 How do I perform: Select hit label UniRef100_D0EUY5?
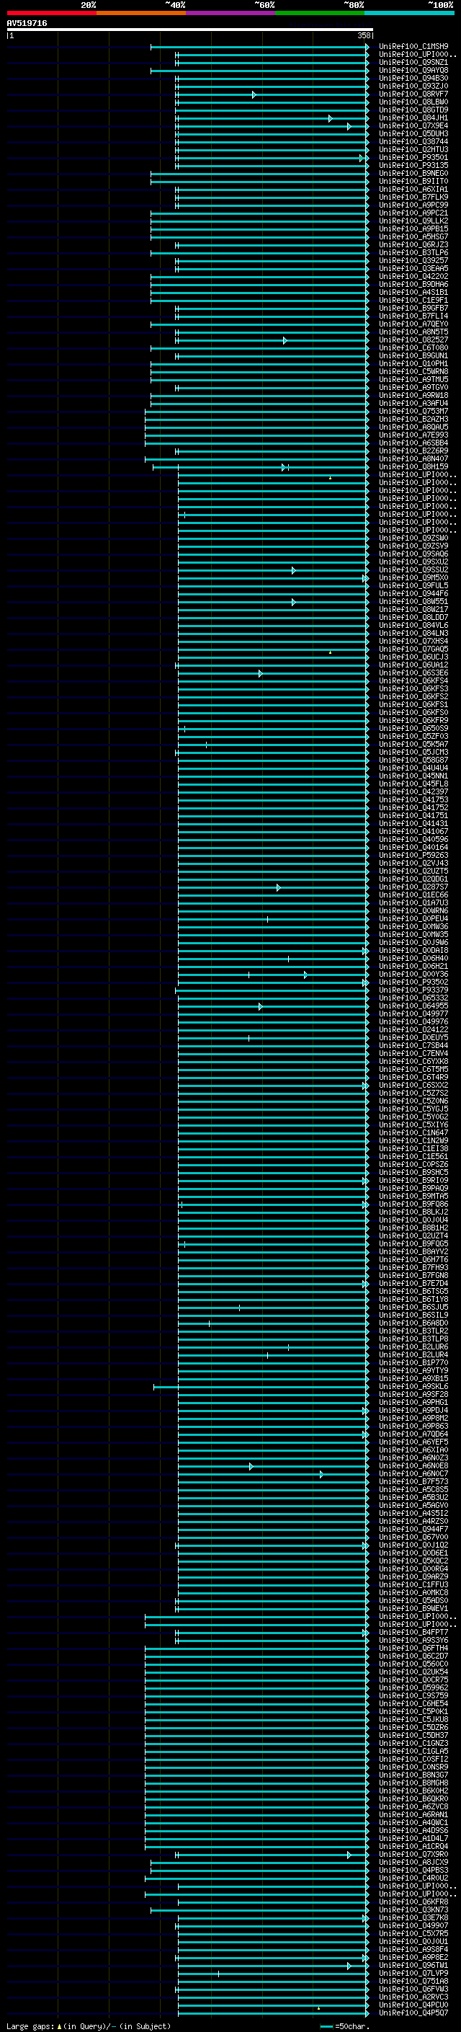point(413,1037)
